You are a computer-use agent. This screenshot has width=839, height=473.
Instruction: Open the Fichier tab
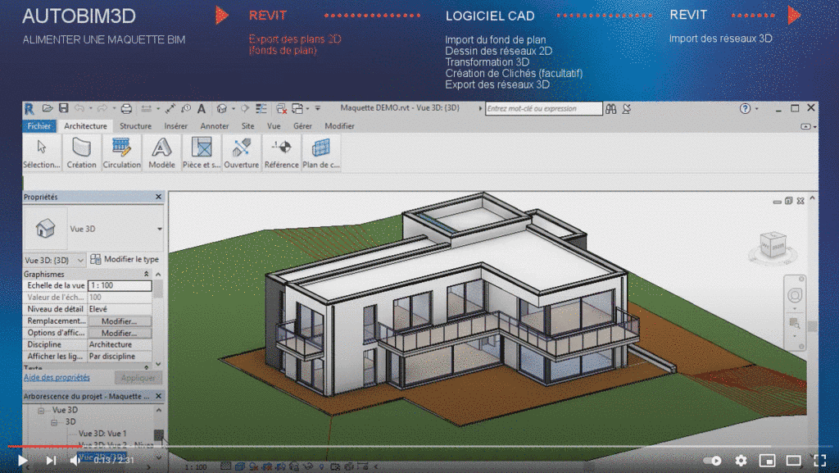coord(39,126)
